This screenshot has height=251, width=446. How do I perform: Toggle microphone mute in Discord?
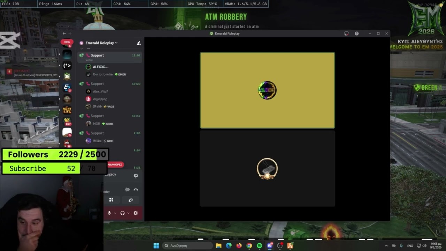[x=109, y=213]
